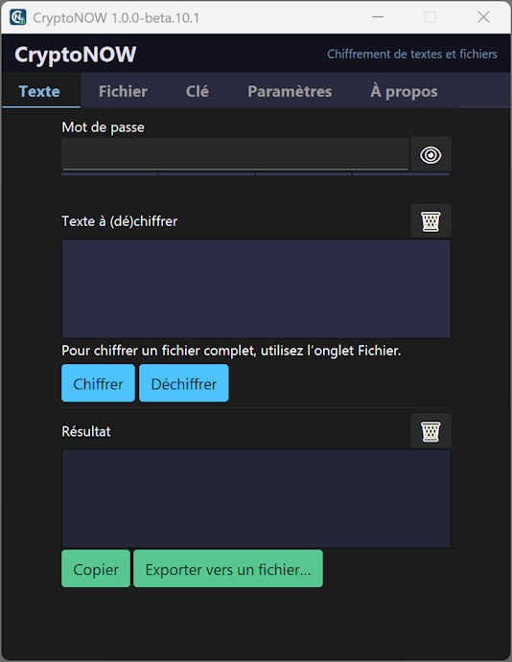Click 'Chiffrement de textes et fichiers' subtitle
This screenshot has width=512, height=662.
pyautogui.click(x=412, y=54)
